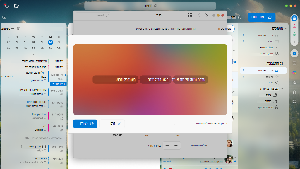Screen dimensions: 300x169
Task: Switch to Mail view in the rail
Action: click(294, 53)
